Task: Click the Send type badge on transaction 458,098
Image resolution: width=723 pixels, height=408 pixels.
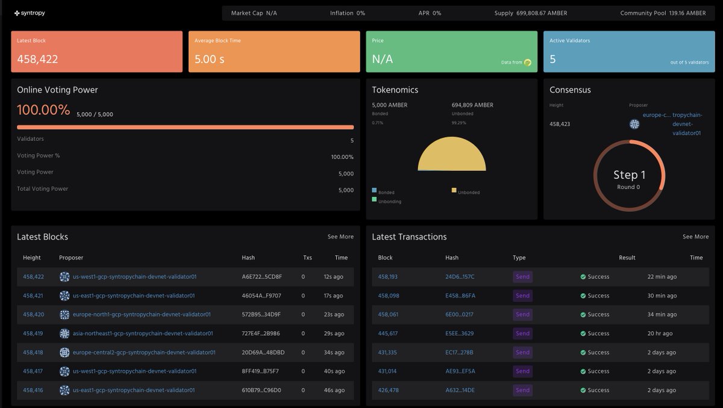Action: click(522, 295)
